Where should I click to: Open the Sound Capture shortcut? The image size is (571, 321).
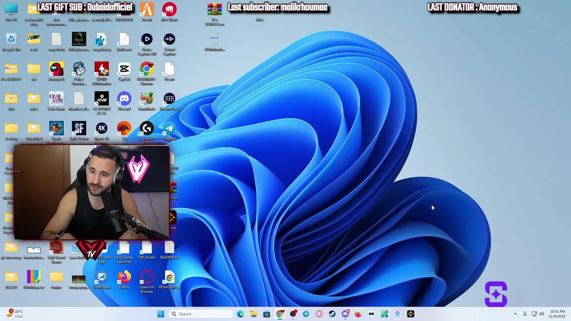click(x=170, y=45)
